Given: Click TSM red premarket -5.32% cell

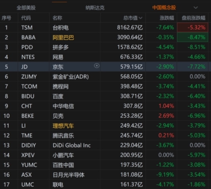Looking at the screenshot, I should point(193,27).
